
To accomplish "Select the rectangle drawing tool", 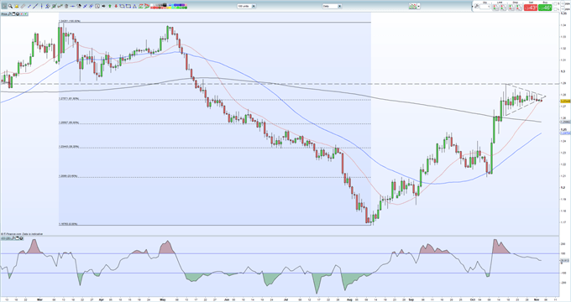I will 128,6.
